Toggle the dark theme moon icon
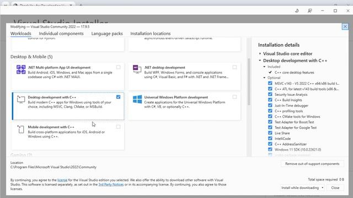Viewport: 353px width, 198px height. (297, 10)
